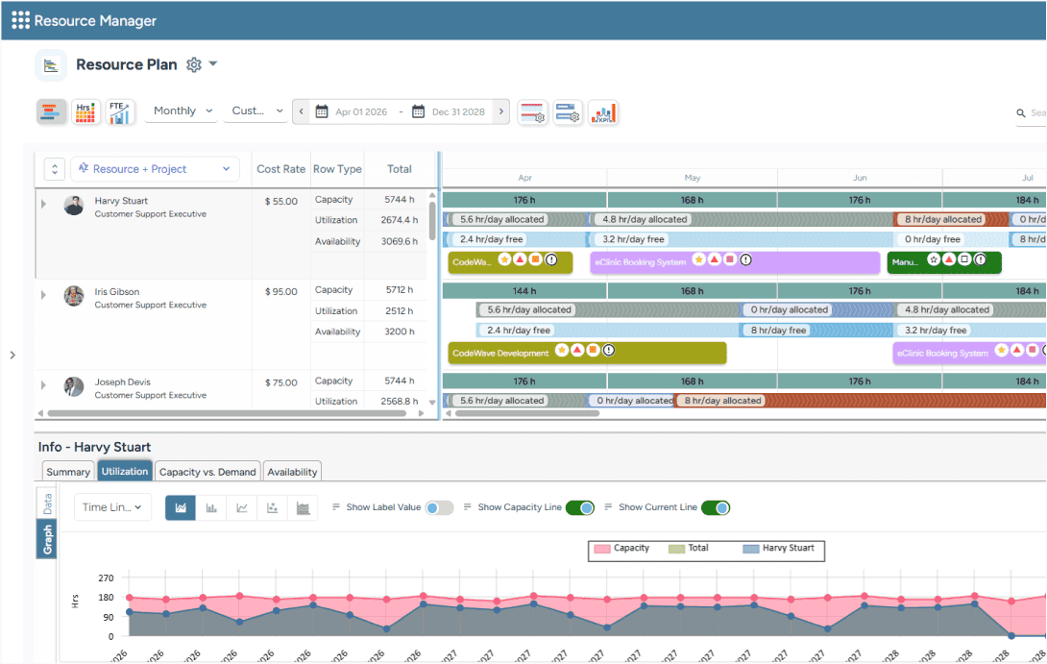1047x664 pixels.
Task: Click Harvy Stuart's avatar
Action: [73, 206]
